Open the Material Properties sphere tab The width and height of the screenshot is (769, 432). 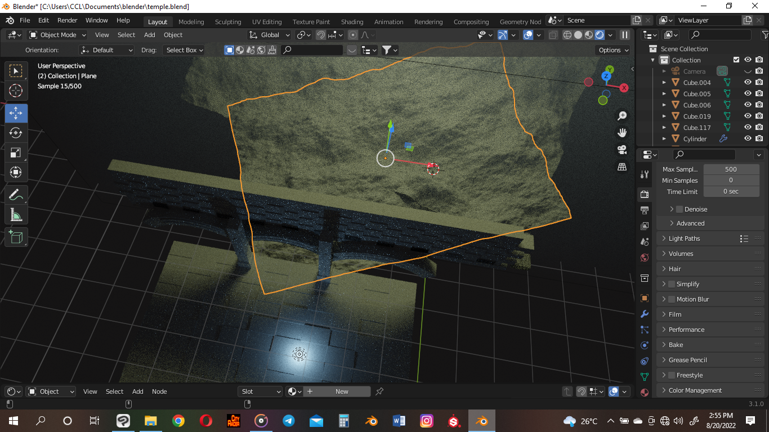pyautogui.click(x=645, y=393)
